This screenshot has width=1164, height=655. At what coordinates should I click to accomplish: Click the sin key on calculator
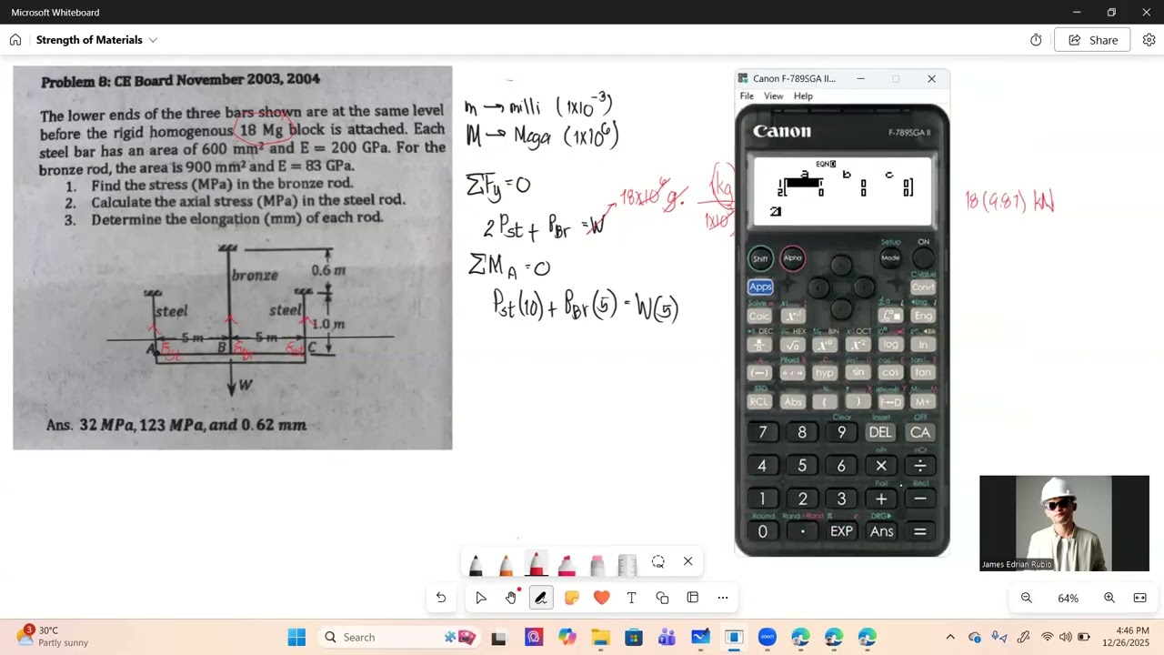(858, 372)
